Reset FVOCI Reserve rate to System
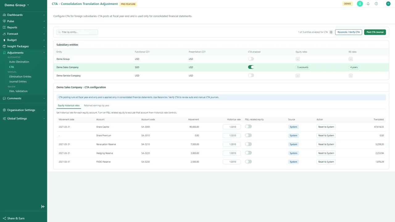The height and width of the screenshot is (222, 395). [326, 162]
